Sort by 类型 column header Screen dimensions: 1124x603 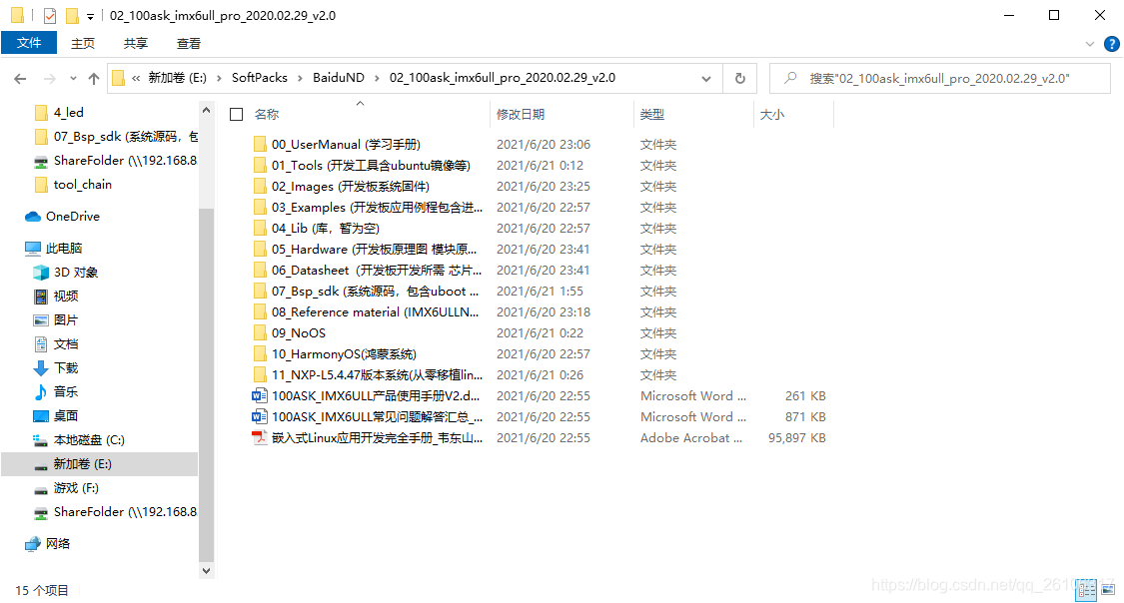[652, 115]
